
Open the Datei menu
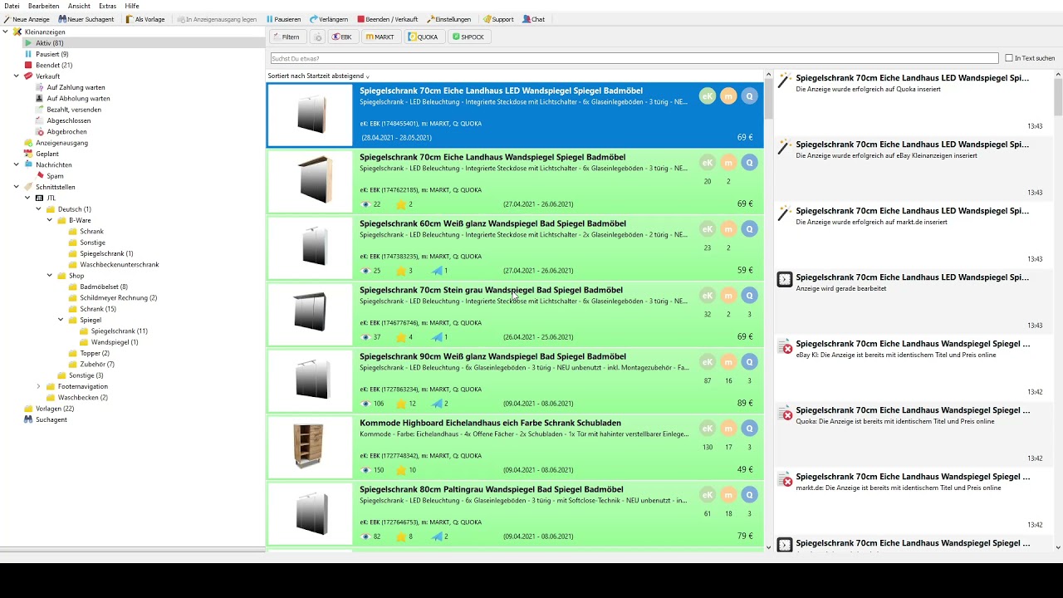click(12, 6)
